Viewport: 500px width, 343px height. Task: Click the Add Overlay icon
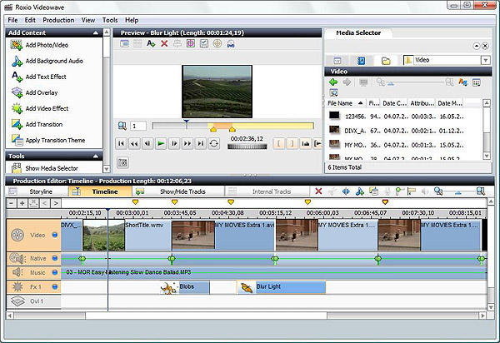(x=17, y=92)
